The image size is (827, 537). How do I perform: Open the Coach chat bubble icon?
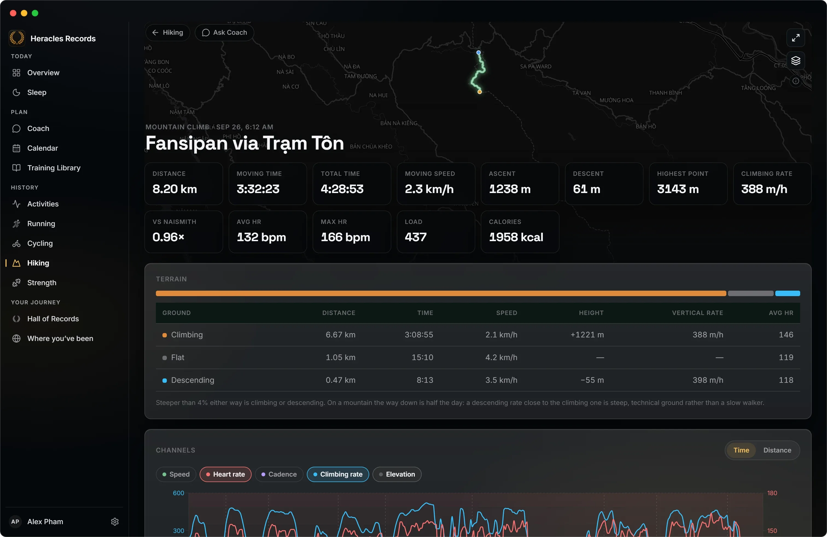pyautogui.click(x=16, y=129)
